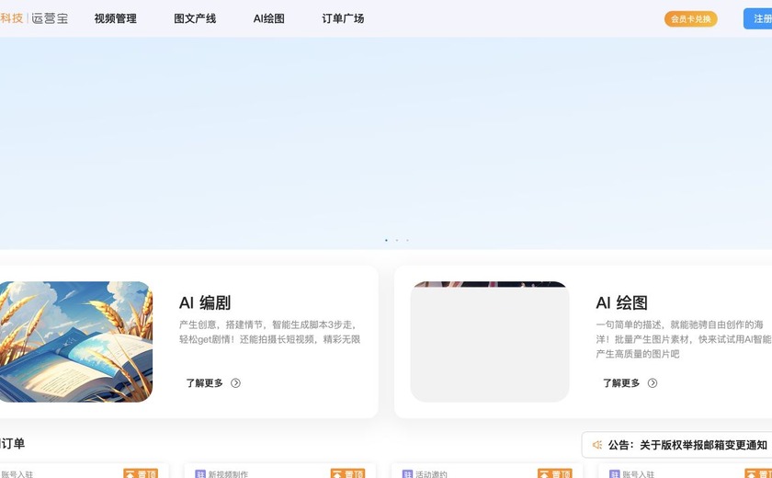Click the announcement speaker icon
772x478 pixels.
click(597, 445)
